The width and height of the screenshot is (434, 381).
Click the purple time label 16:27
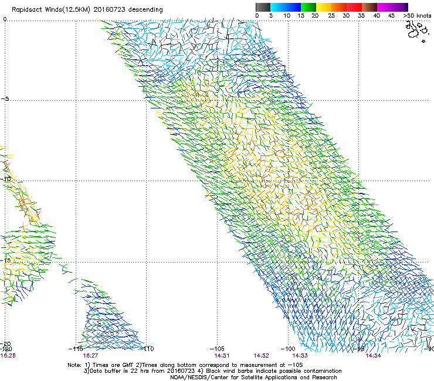point(90,356)
